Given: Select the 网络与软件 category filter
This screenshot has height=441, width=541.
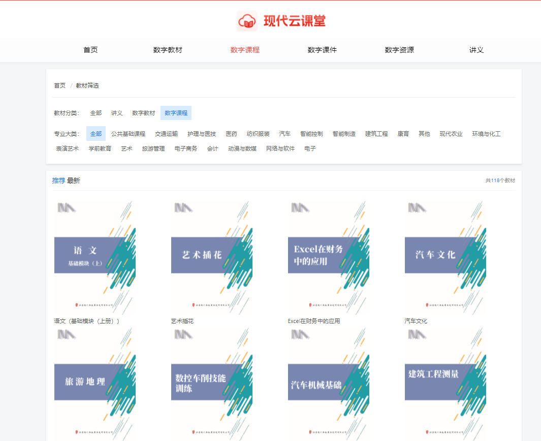Looking at the screenshot, I should click(x=280, y=149).
